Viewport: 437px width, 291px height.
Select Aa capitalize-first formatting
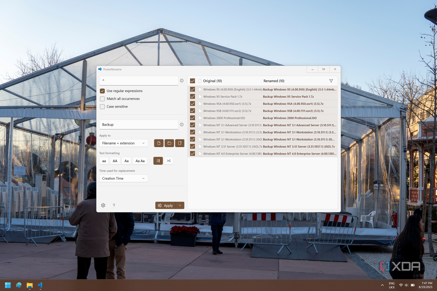tap(127, 161)
